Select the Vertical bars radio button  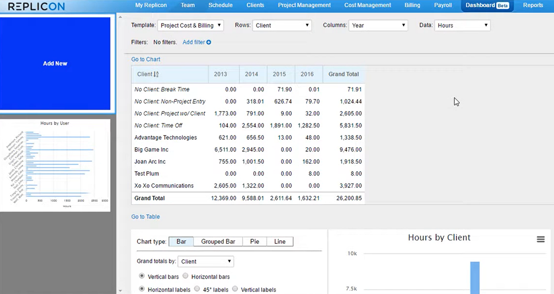[141, 276]
